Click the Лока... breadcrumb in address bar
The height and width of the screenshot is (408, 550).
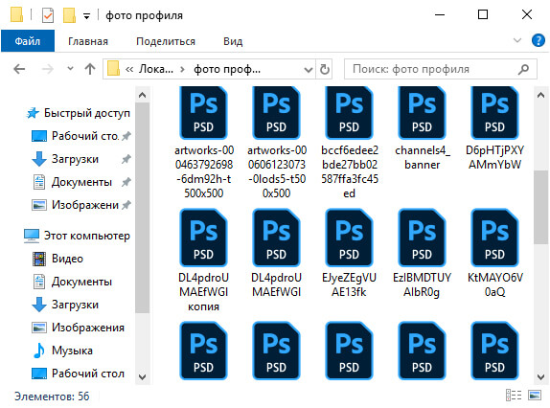coord(156,69)
